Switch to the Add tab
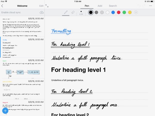 pyautogui.click(x=100, y=6)
